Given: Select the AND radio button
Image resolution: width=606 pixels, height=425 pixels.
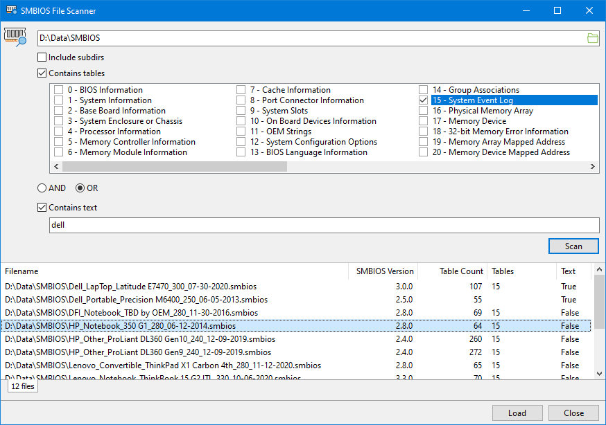Looking at the screenshot, I should 42,188.
